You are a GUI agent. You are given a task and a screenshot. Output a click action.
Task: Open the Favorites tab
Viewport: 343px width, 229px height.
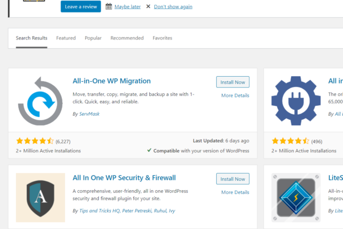pyautogui.click(x=162, y=38)
